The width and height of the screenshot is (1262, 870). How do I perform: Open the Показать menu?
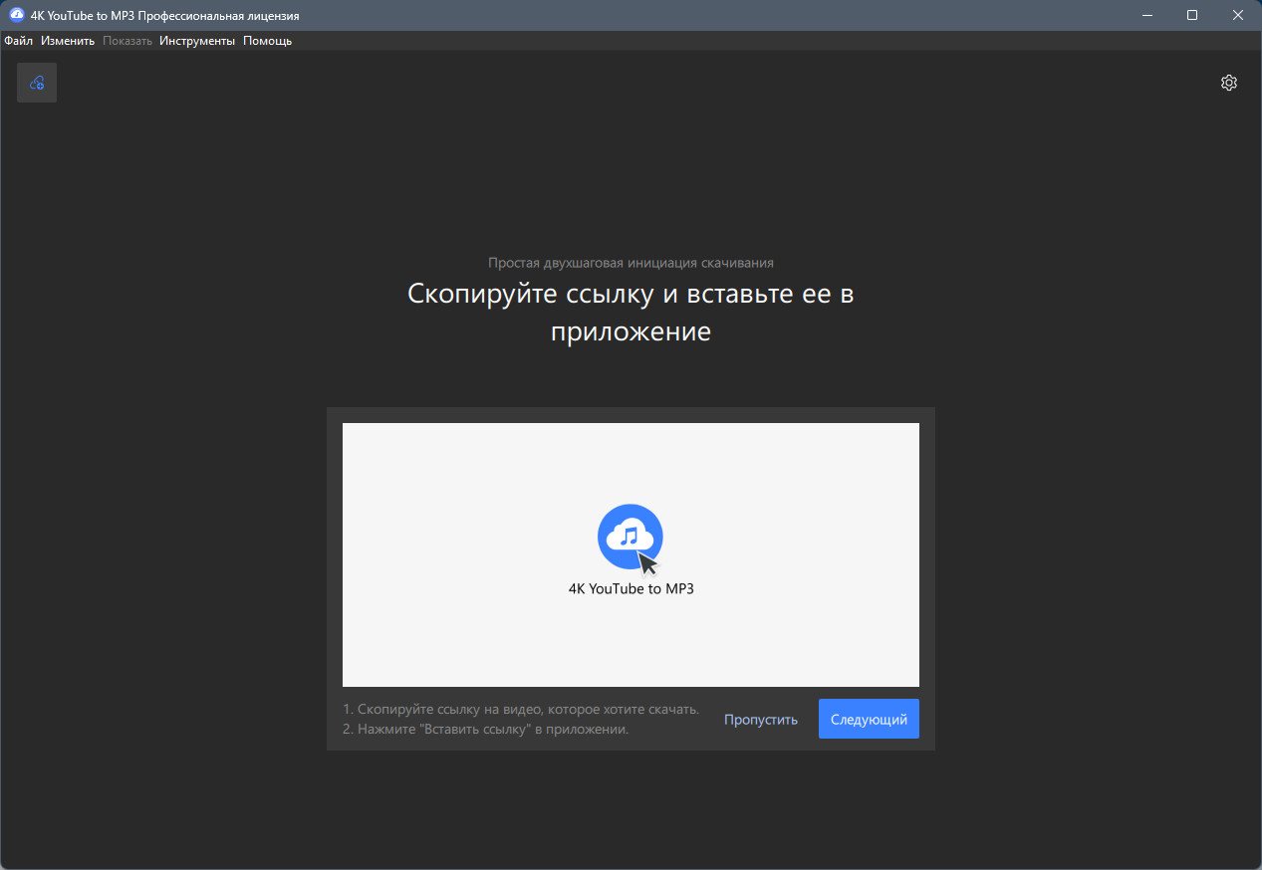click(127, 41)
